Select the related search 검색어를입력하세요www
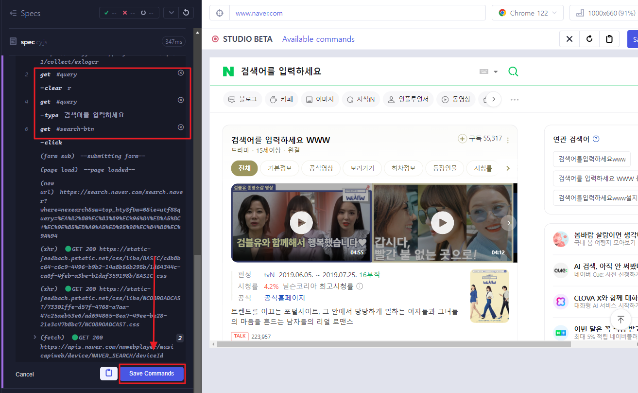Screen dimensions: 638x393 (x=591, y=159)
